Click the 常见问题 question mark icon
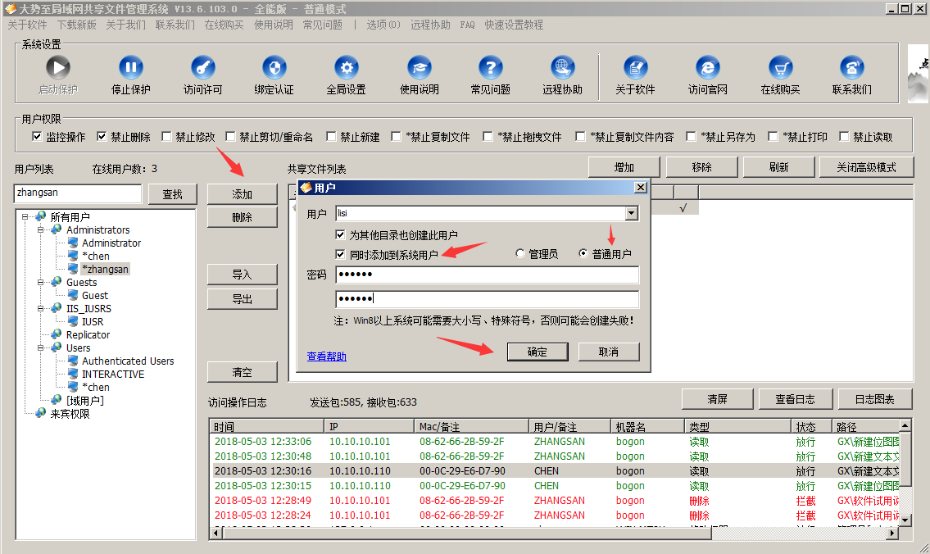 [490, 68]
